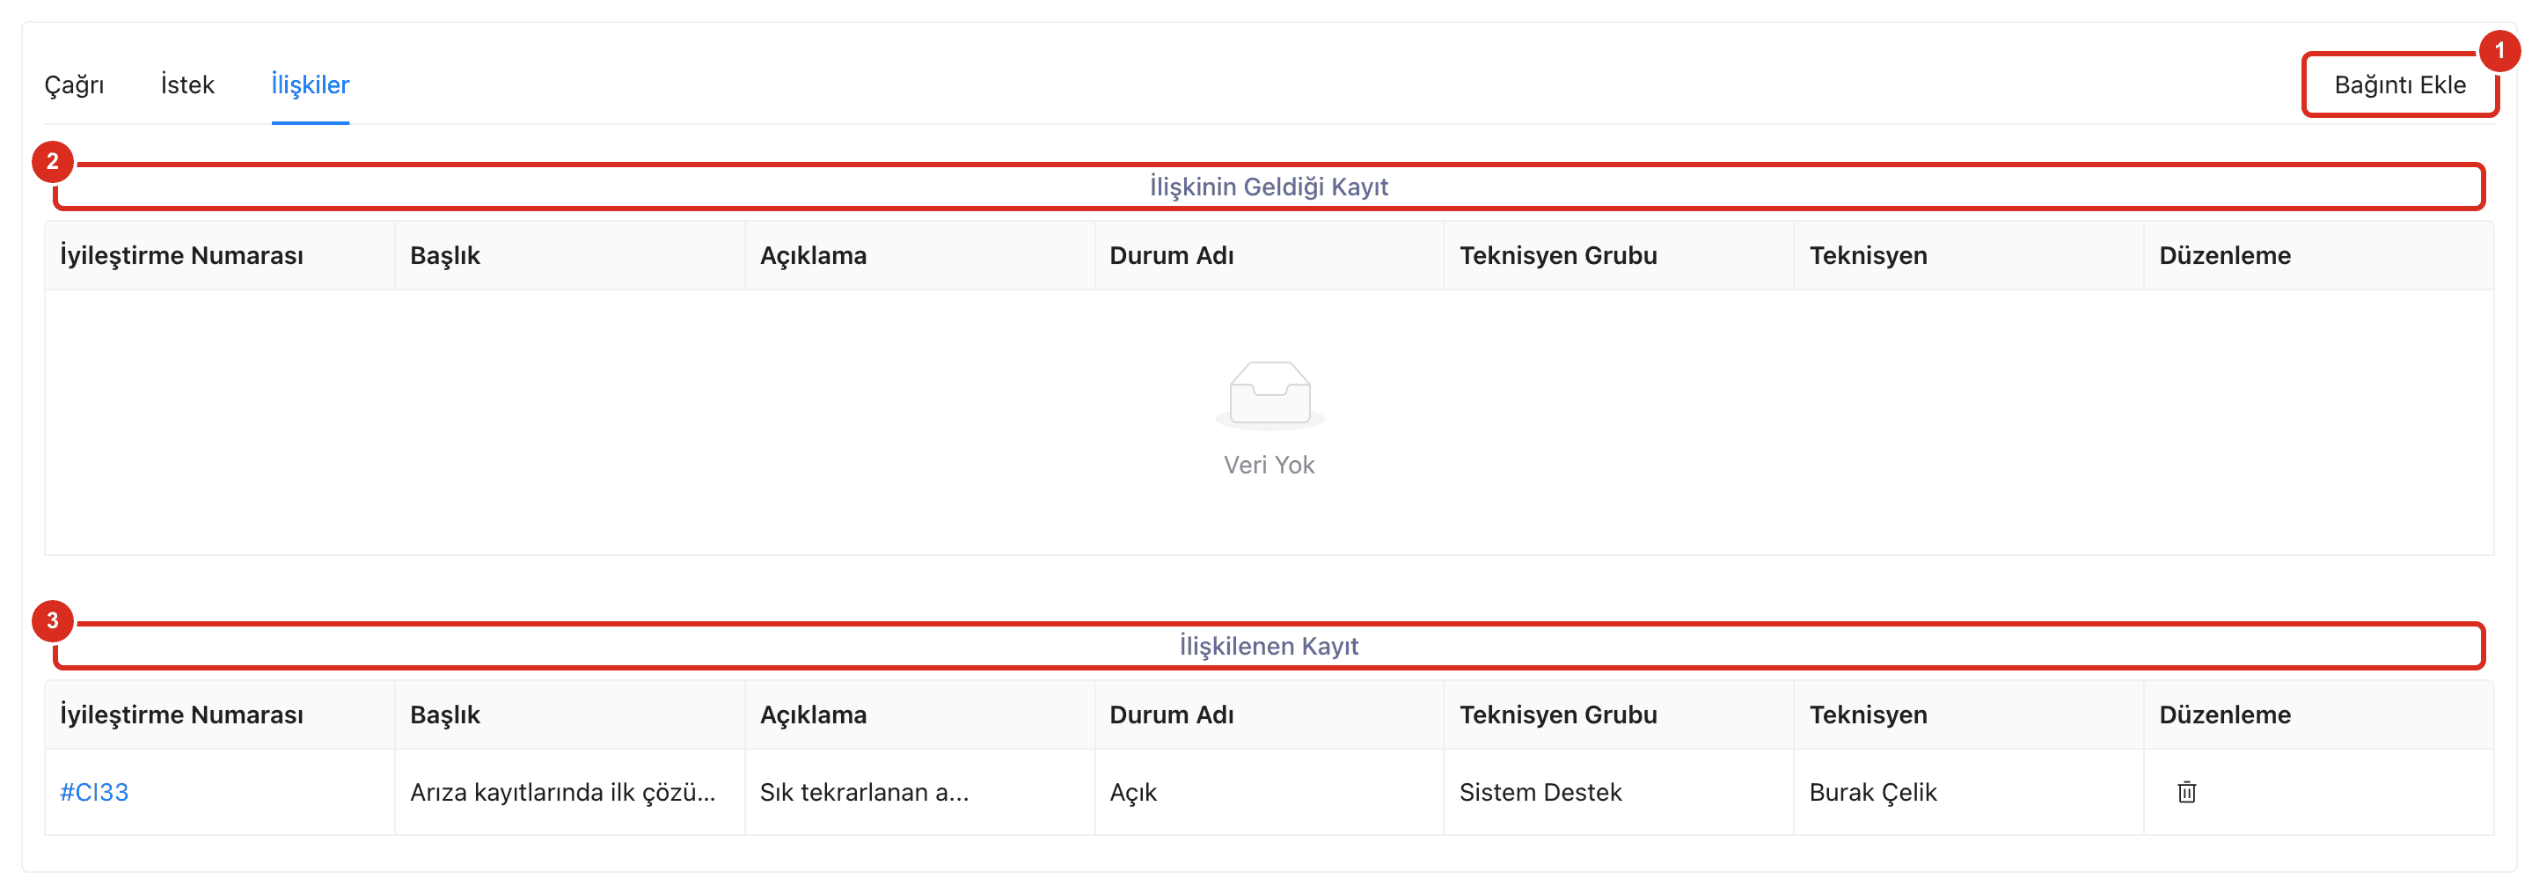Viewport: 2539px width, 894px height.
Task: Open the İstek tab
Action: pyautogui.click(x=187, y=84)
